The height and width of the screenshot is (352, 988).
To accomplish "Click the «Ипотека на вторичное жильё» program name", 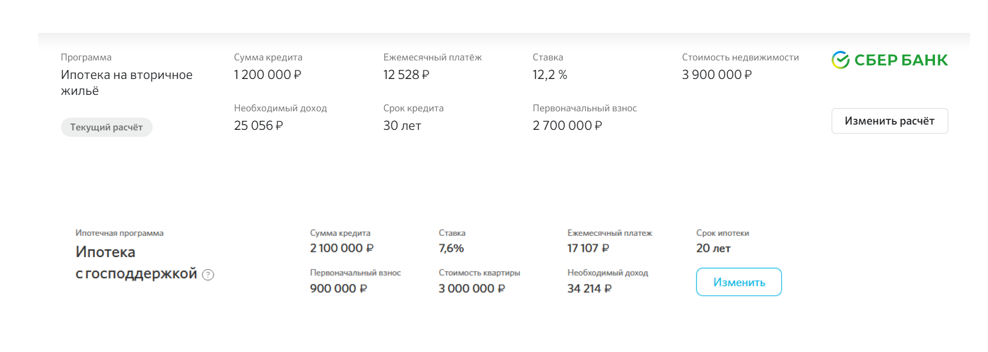I will [126, 83].
